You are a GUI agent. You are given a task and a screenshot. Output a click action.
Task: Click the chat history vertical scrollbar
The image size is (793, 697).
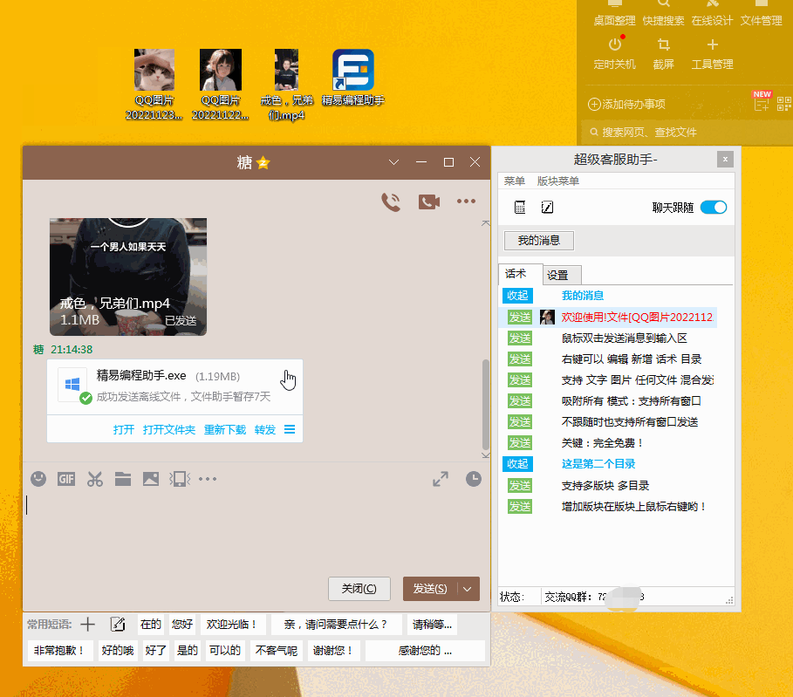(x=486, y=401)
